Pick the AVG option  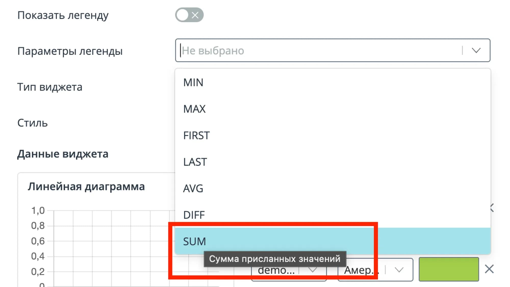[x=193, y=189]
